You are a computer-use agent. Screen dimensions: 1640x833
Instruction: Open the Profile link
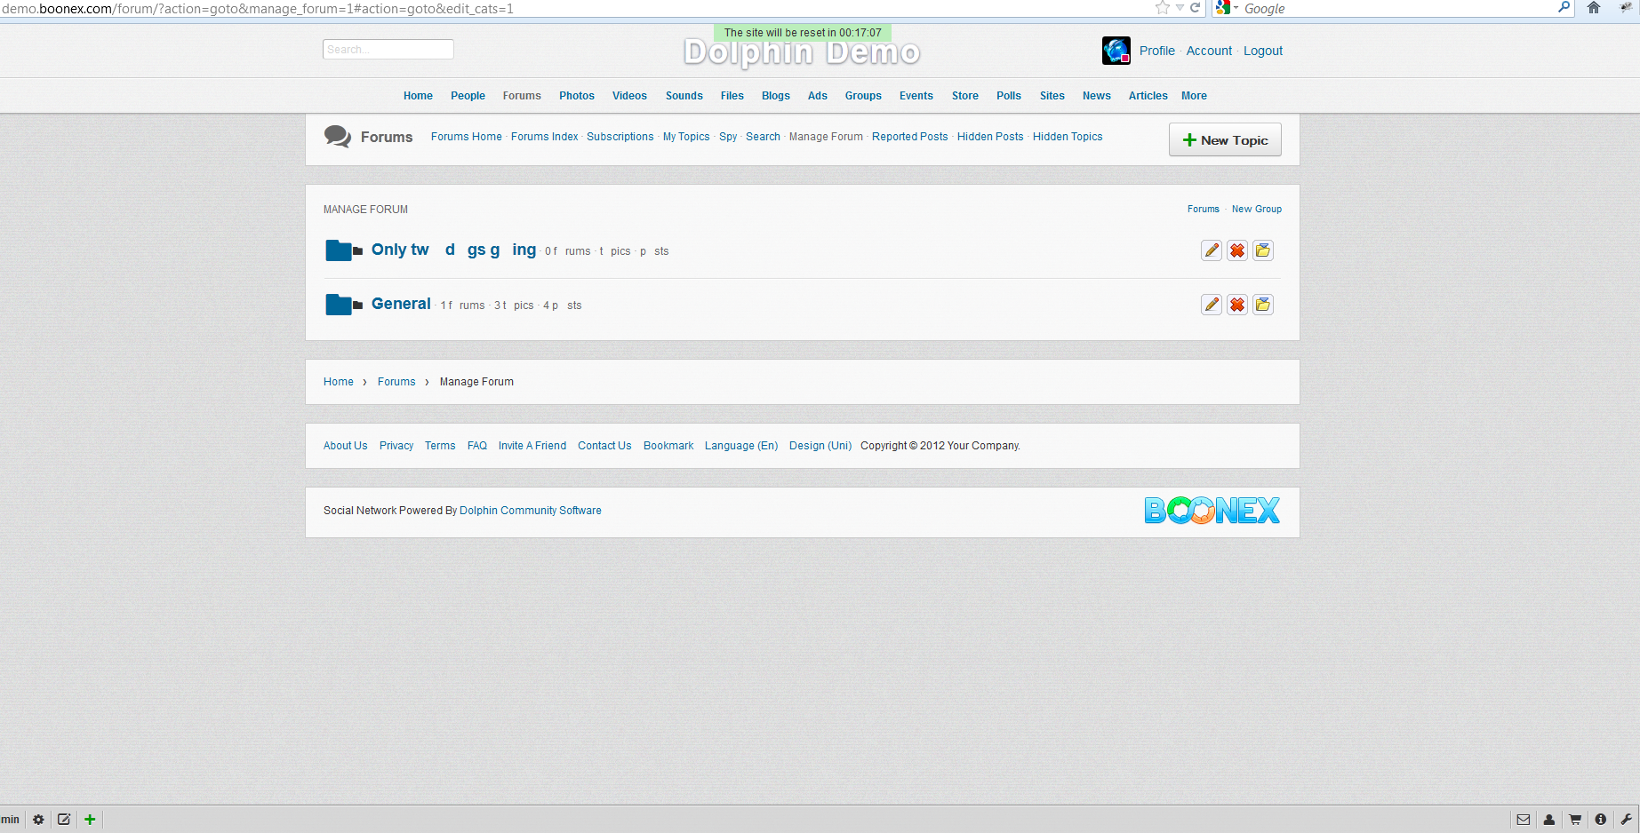click(1157, 51)
